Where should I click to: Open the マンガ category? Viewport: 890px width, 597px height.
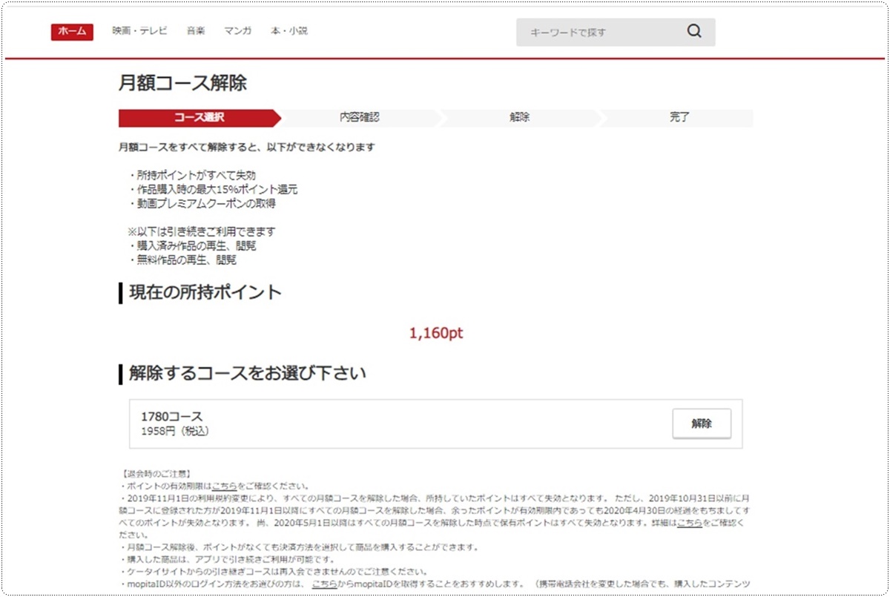tap(237, 31)
